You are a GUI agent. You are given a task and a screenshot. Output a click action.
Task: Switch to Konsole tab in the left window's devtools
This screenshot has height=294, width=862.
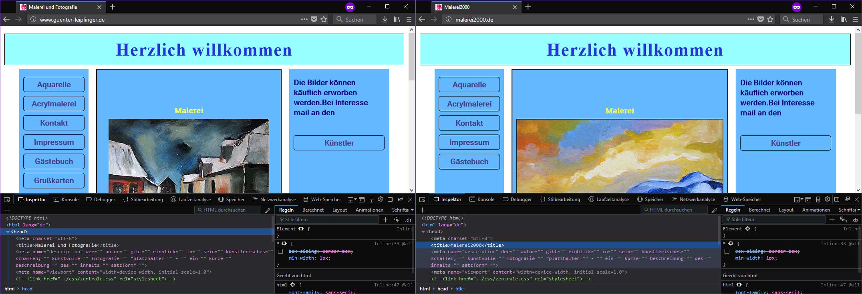click(x=66, y=199)
